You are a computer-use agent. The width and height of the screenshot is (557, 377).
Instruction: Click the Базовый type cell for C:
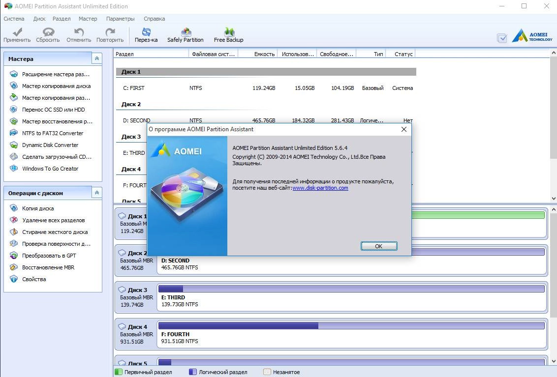pos(372,88)
